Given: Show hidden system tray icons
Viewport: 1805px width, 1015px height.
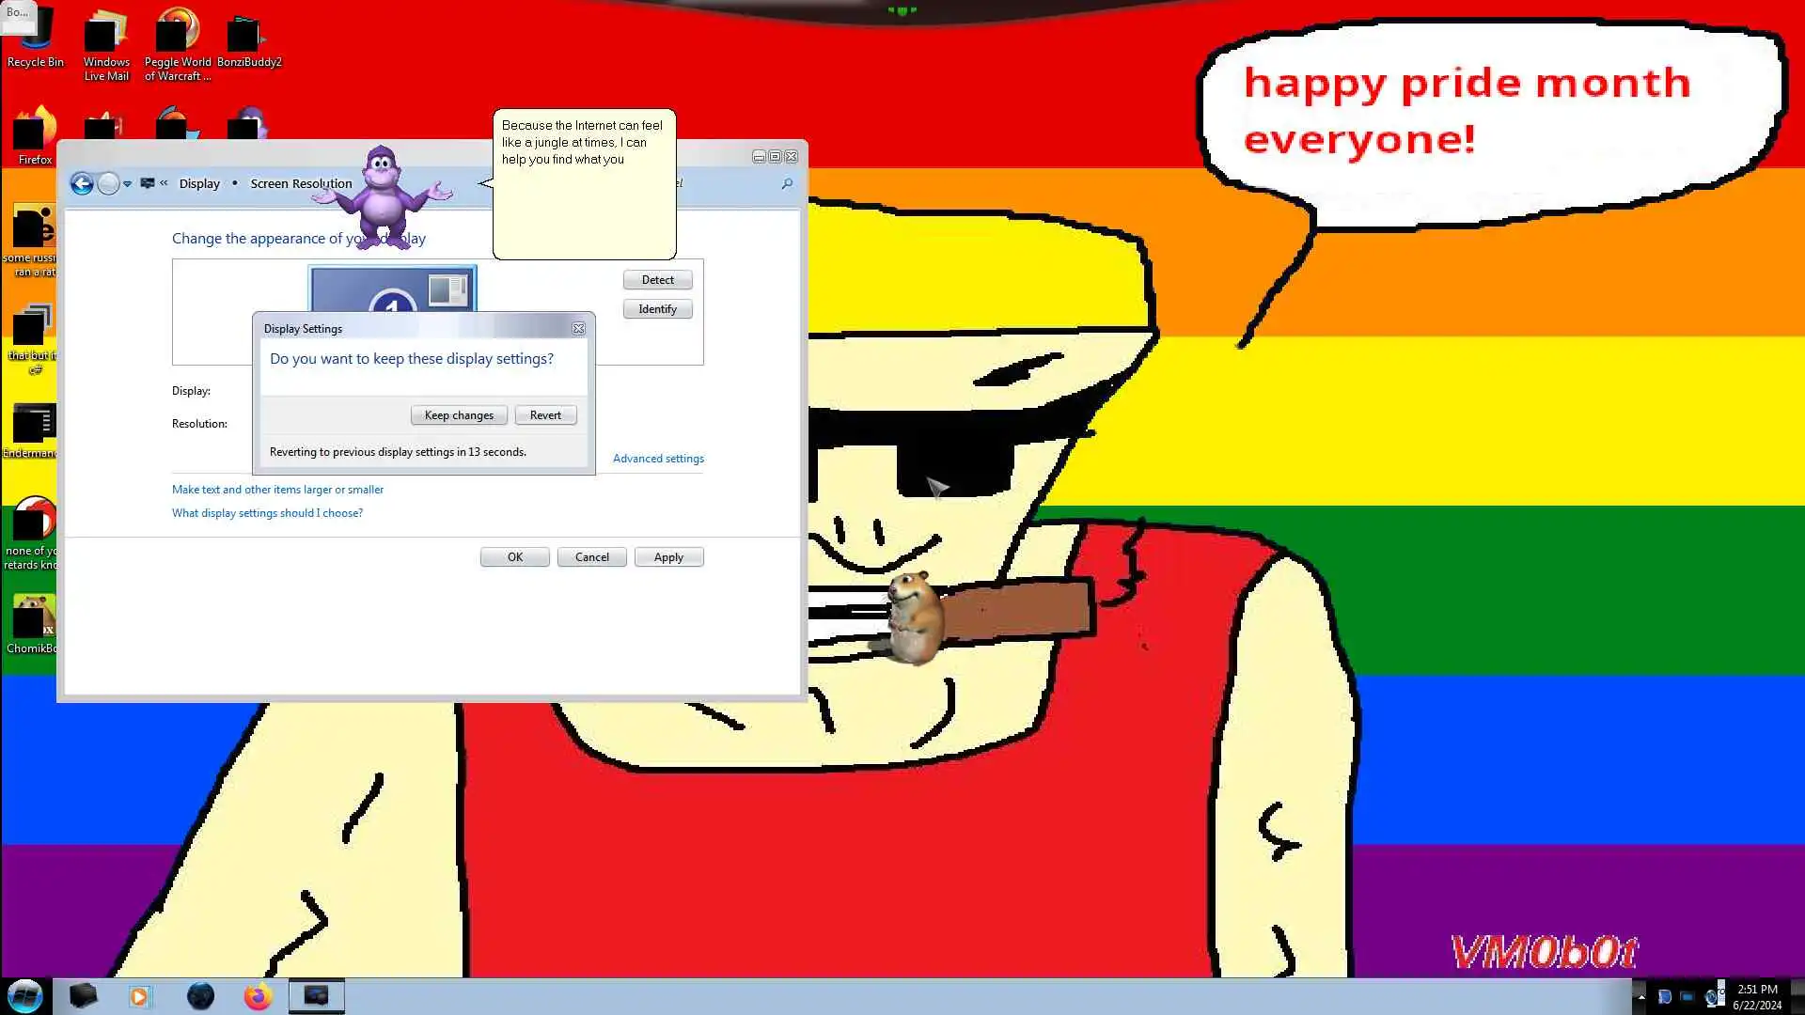Looking at the screenshot, I should click(x=1641, y=996).
